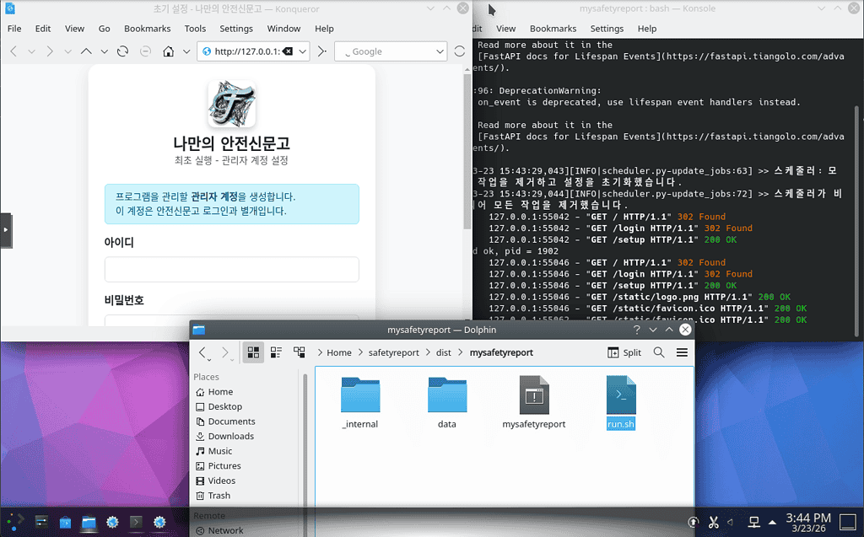
Task: Open the Settings menu in Konsole
Action: point(606,29)
